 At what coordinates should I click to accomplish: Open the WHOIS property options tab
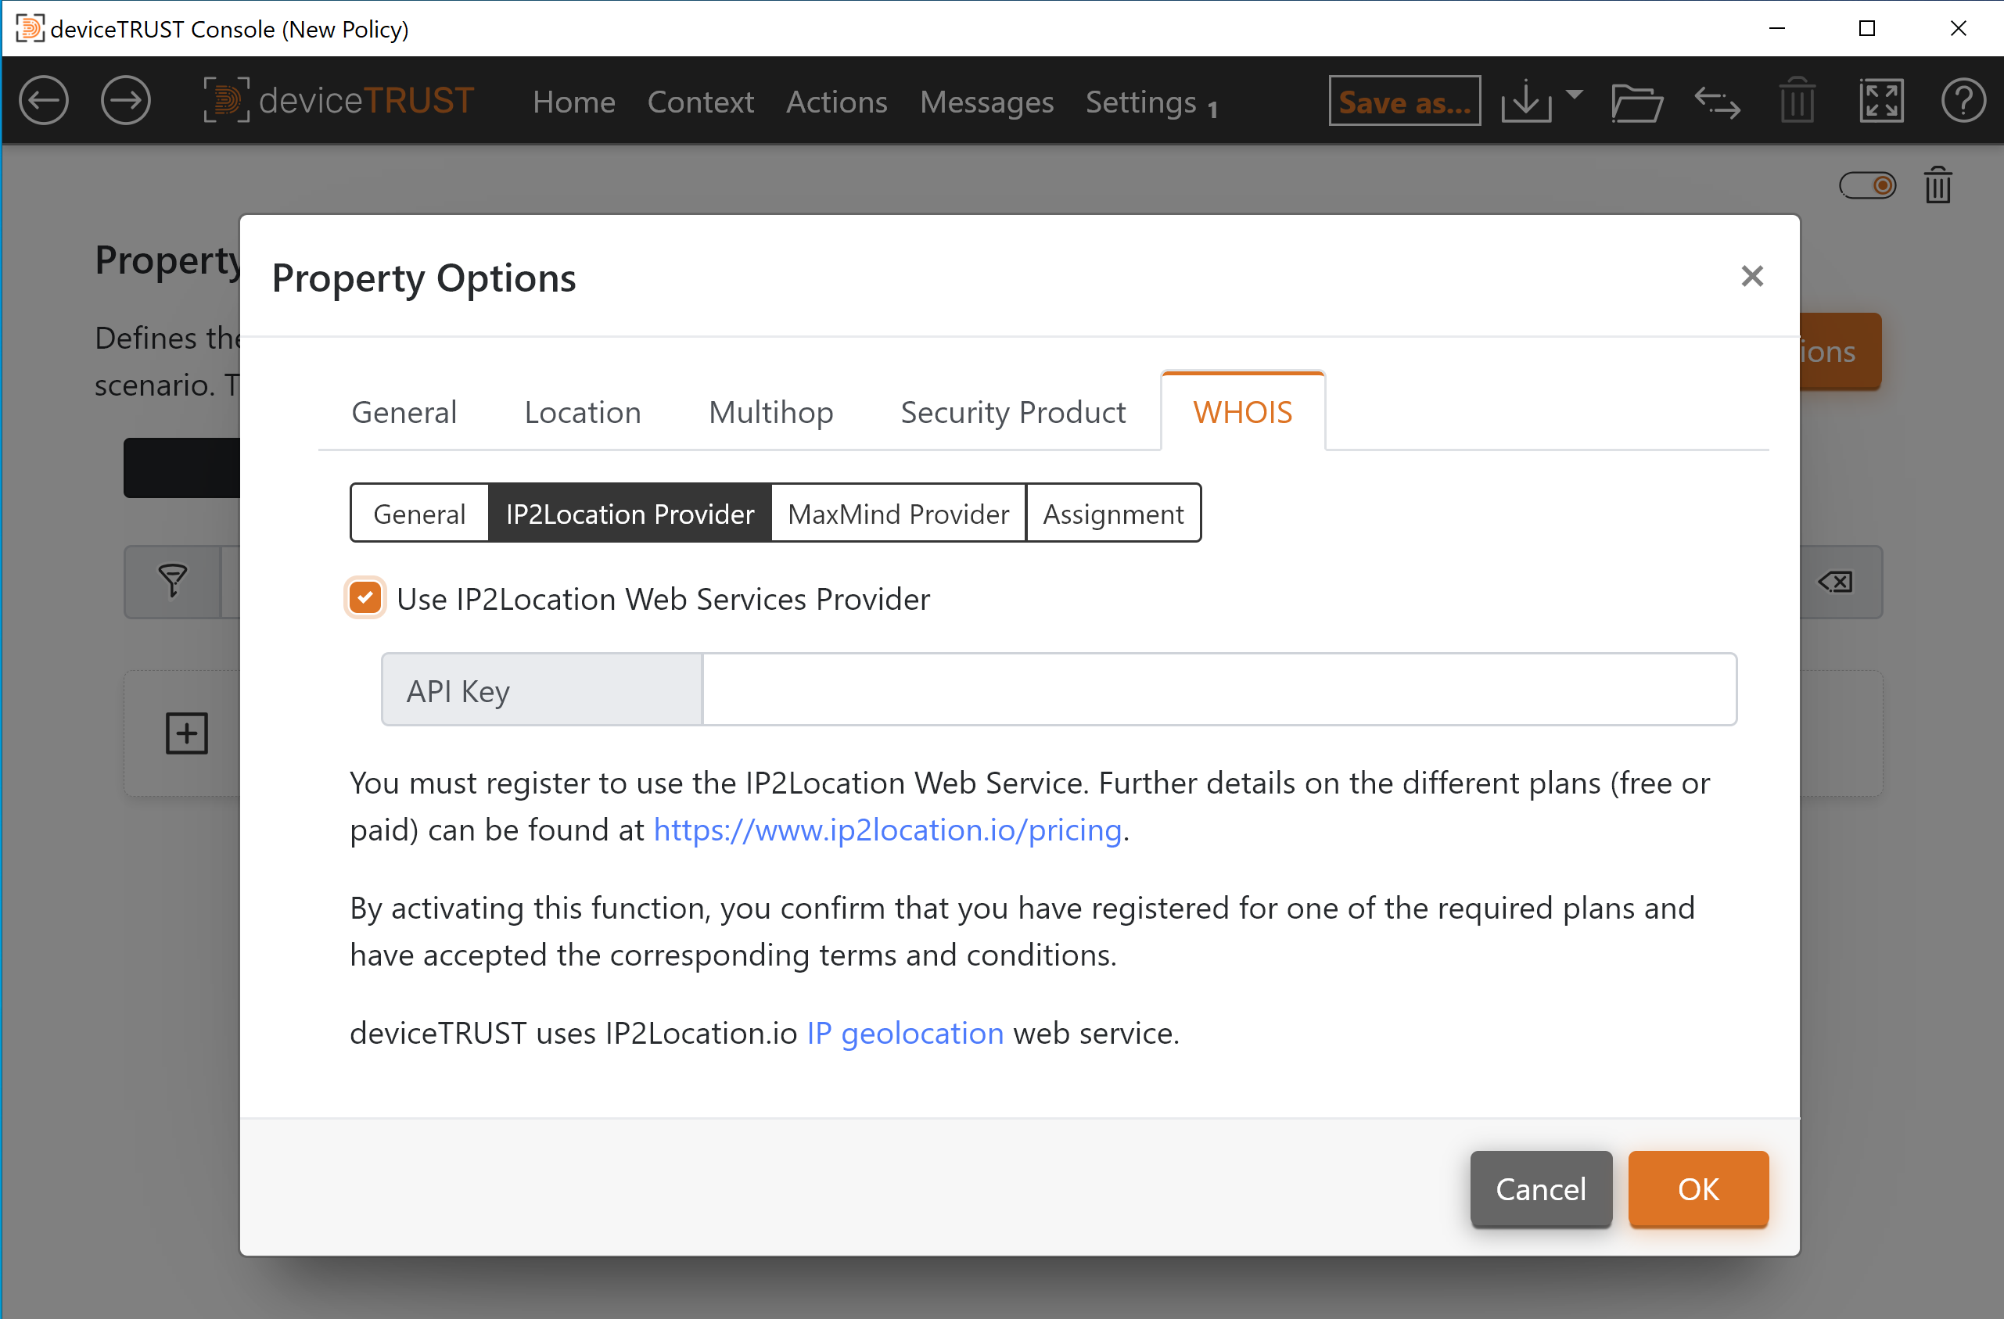click(1241, 410)
